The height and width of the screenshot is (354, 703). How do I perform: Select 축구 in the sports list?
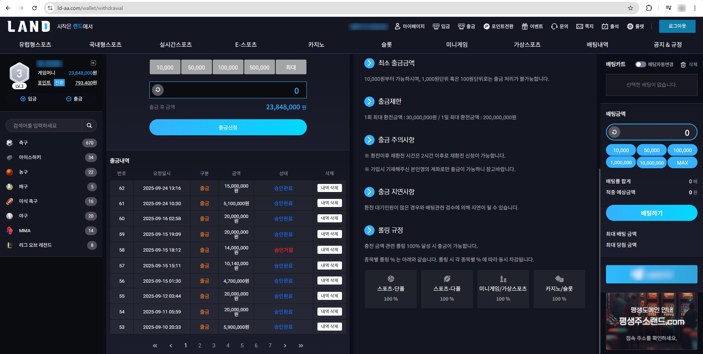click(x=51, y=143)
